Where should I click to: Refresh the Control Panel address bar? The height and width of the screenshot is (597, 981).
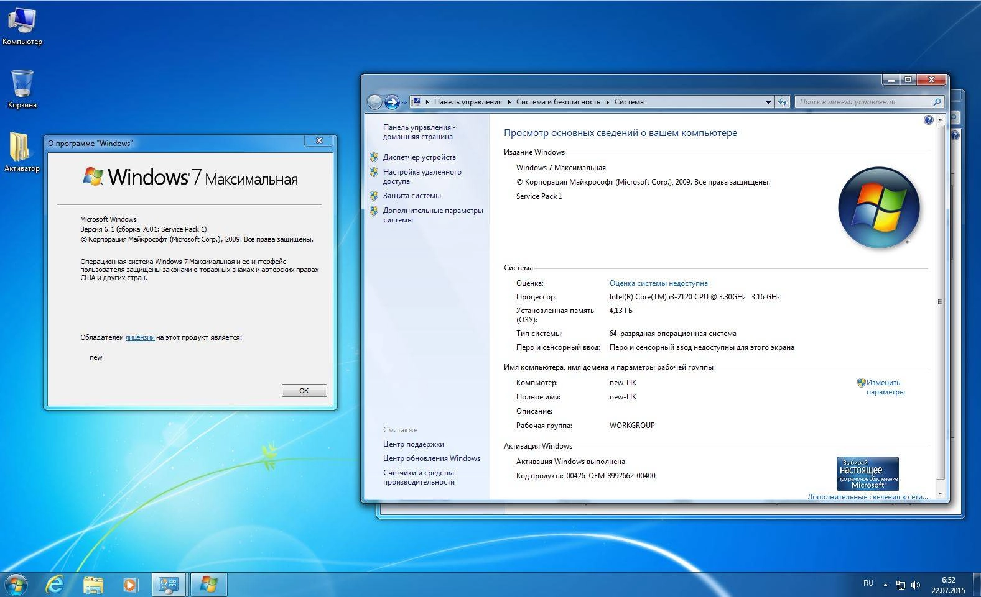coord(783,102)
